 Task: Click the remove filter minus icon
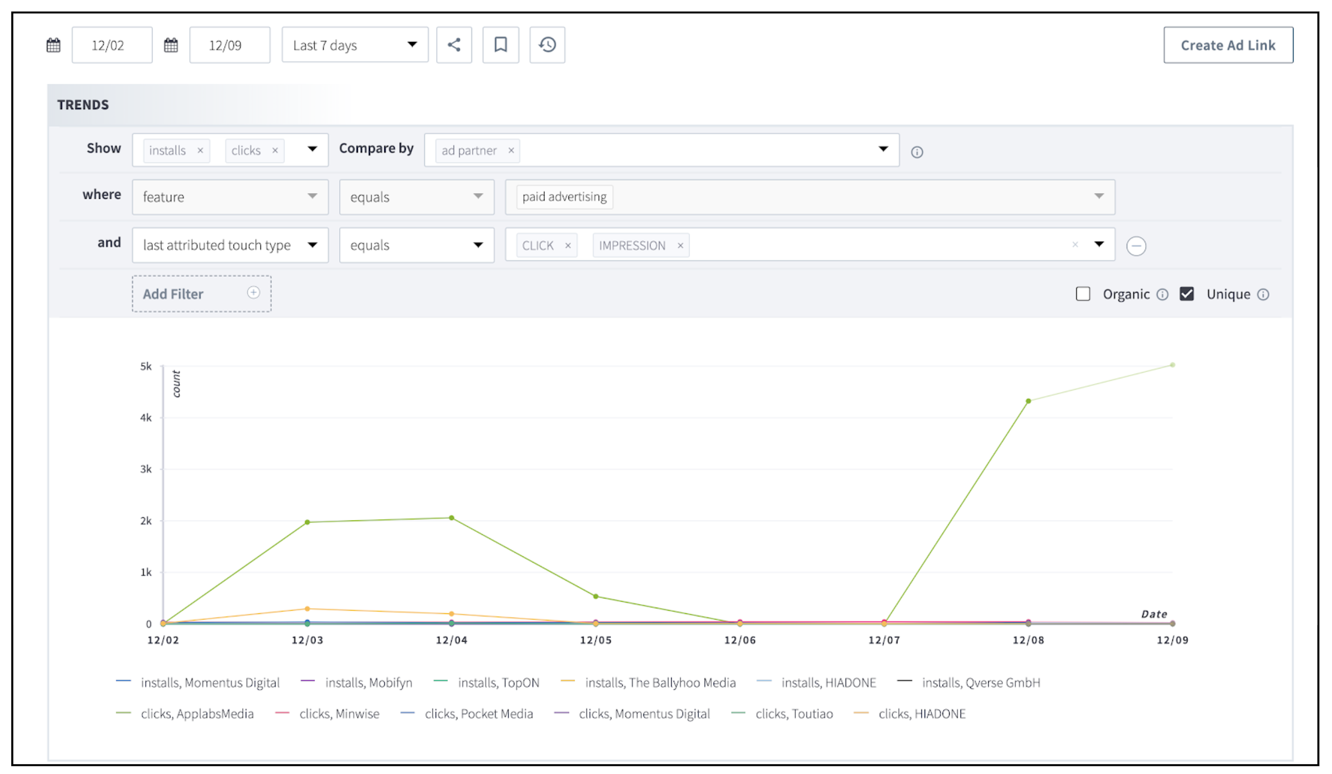(1137, 246)
